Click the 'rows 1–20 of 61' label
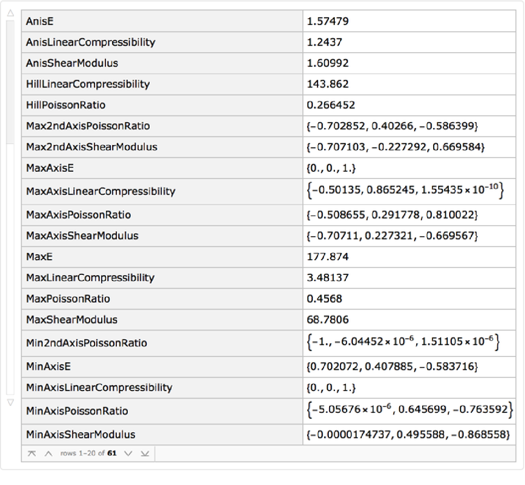525x485 pixels. coord(88,453)
